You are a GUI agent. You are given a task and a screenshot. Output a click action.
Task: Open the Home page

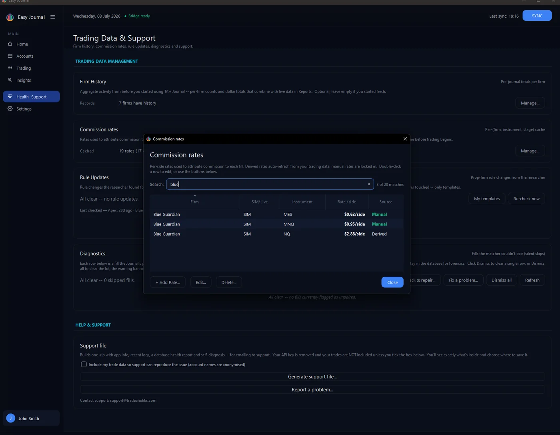pyautogui.click(x=31, y=44)
